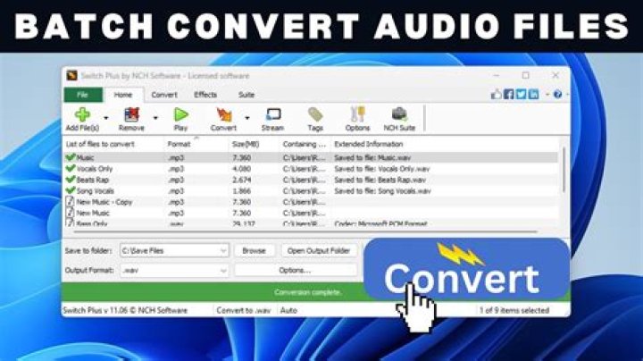Click the Beats Rap green checkmark icon
643x361 pixels.
click(x=71, y=180)
